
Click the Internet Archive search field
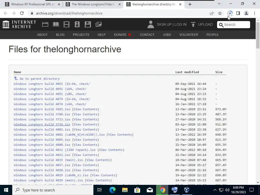[x=234, y=25]
